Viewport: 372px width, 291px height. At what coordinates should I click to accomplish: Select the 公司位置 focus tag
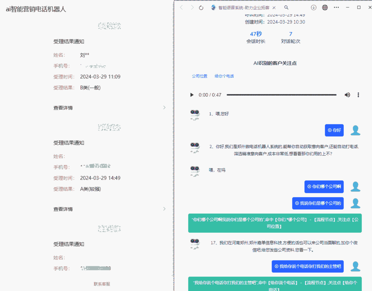200,76
